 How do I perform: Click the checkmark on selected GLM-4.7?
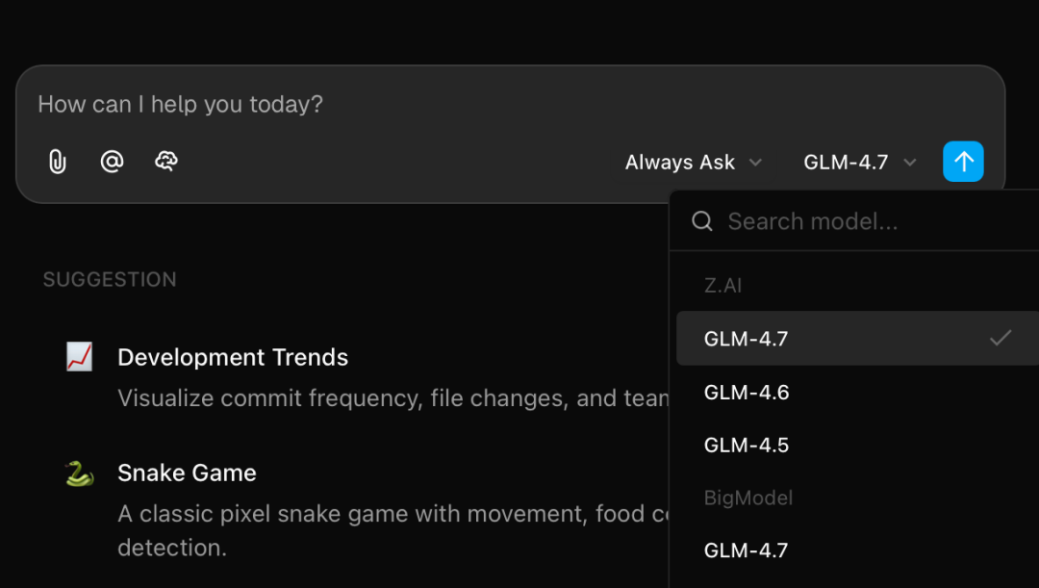pos(1001,338)
